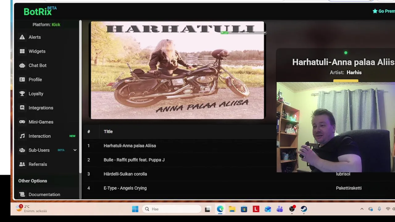Screen dimensions: 395x222
Task: Click the Windows search box Hae
Action: 172,209
